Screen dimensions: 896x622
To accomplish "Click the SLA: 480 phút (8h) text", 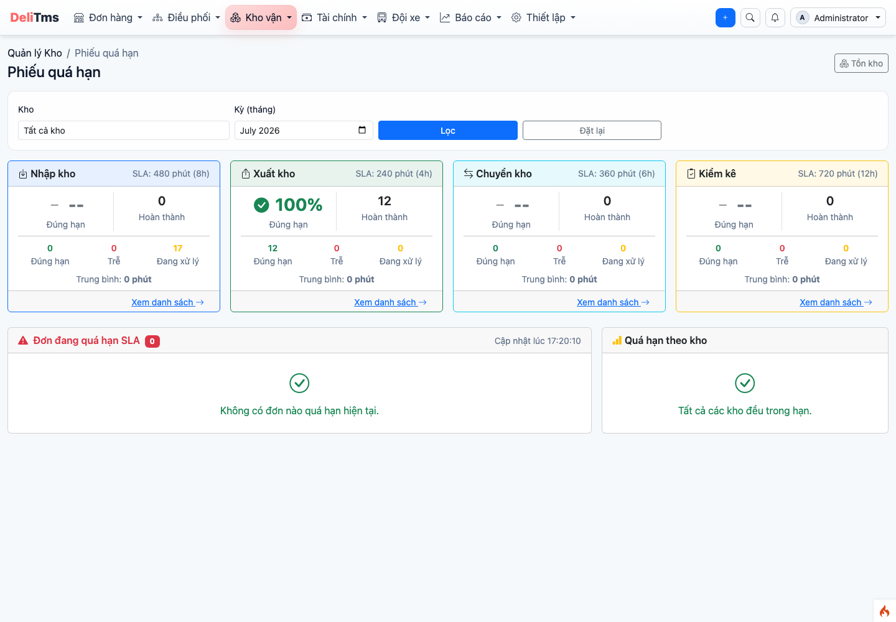I will pos(171,174).
